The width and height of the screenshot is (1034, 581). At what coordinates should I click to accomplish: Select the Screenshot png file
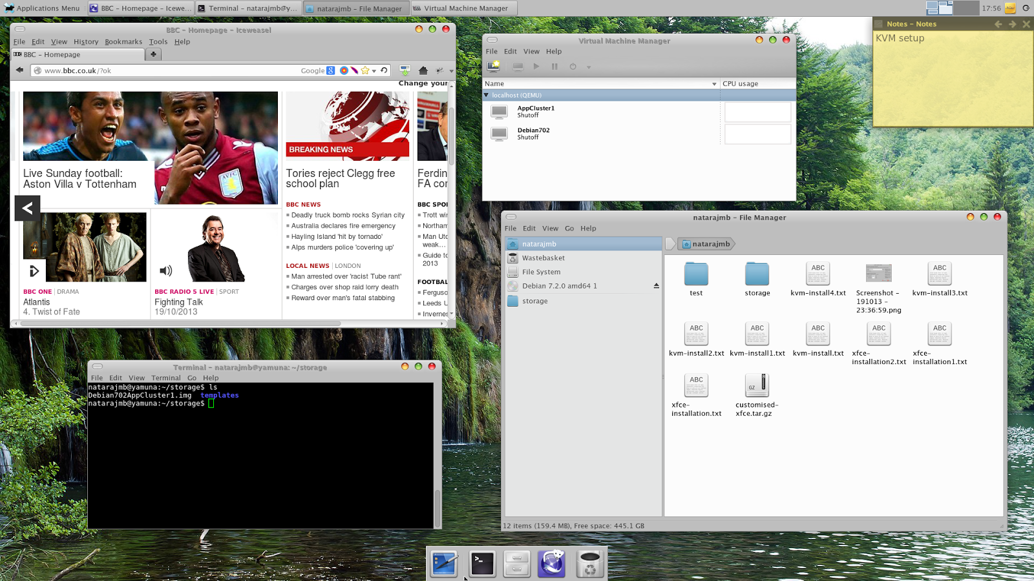878,274
